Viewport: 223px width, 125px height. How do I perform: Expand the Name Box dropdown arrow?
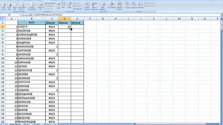20,15
